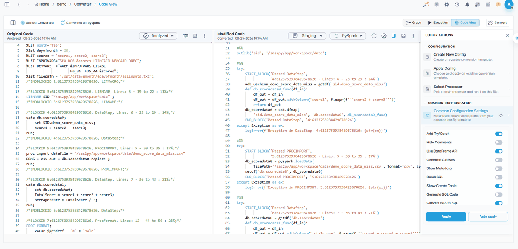This screenshot has height=249, width=518.
Task: Open the Staging dropdown
Action: [307, 36]
